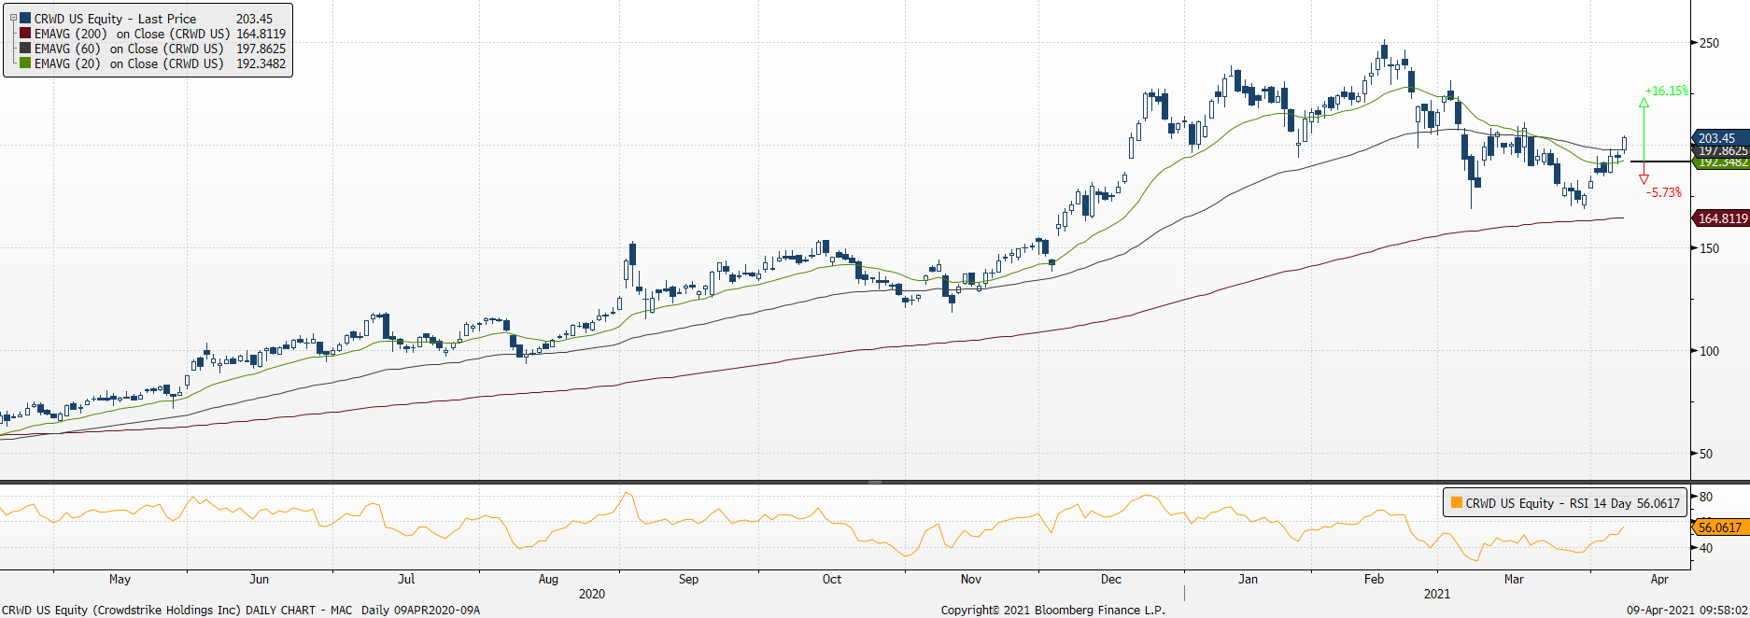Viewport: 1750px width, 618px height.
Task: Collapse the legend tree box beside CRWD US Equity
Action: tap(12, 19)
